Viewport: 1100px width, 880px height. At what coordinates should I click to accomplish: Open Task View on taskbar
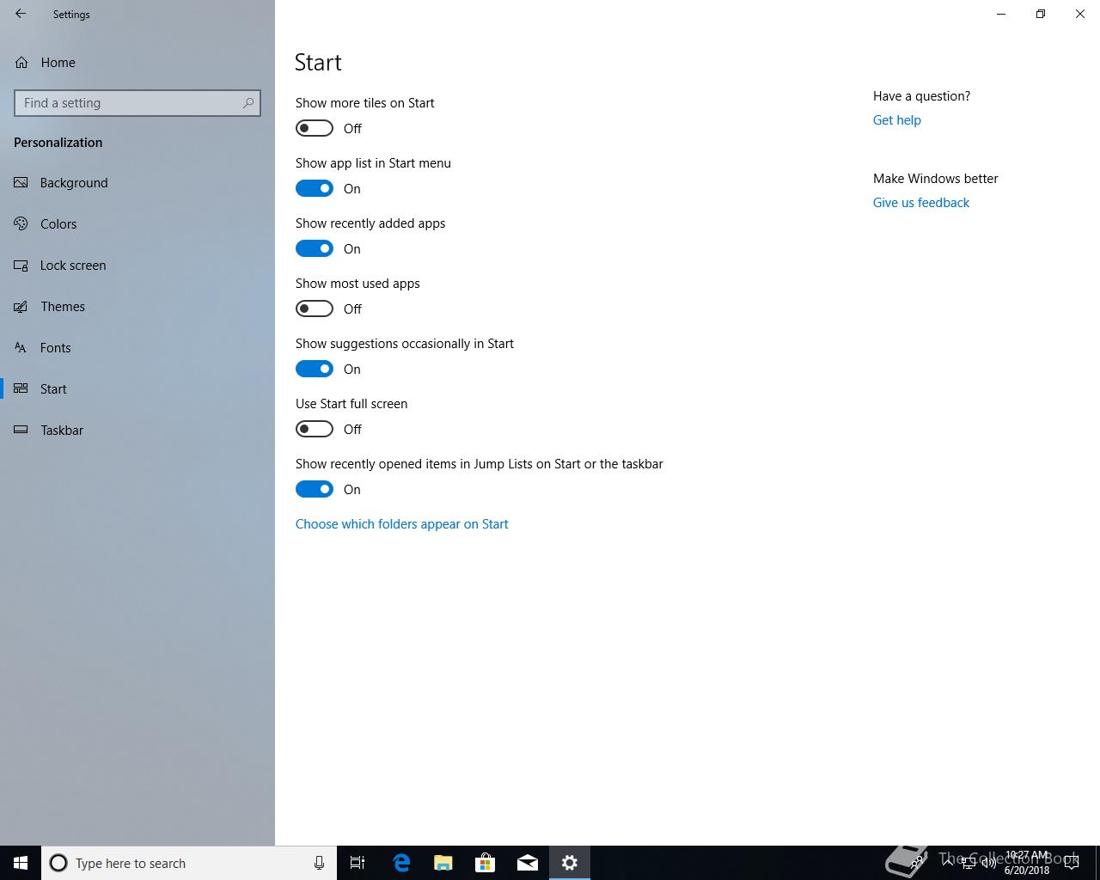pos(357,863)
